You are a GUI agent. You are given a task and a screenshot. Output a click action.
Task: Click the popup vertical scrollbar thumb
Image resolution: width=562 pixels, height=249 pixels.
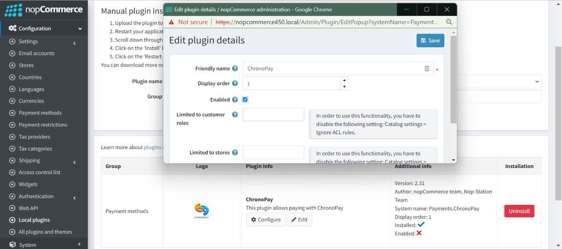[x=454, y=79]
